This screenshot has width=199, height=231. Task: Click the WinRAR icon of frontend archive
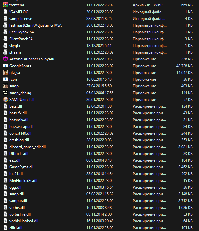click(x=5, y=5)
